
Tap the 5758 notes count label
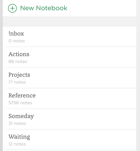[20, 103]
